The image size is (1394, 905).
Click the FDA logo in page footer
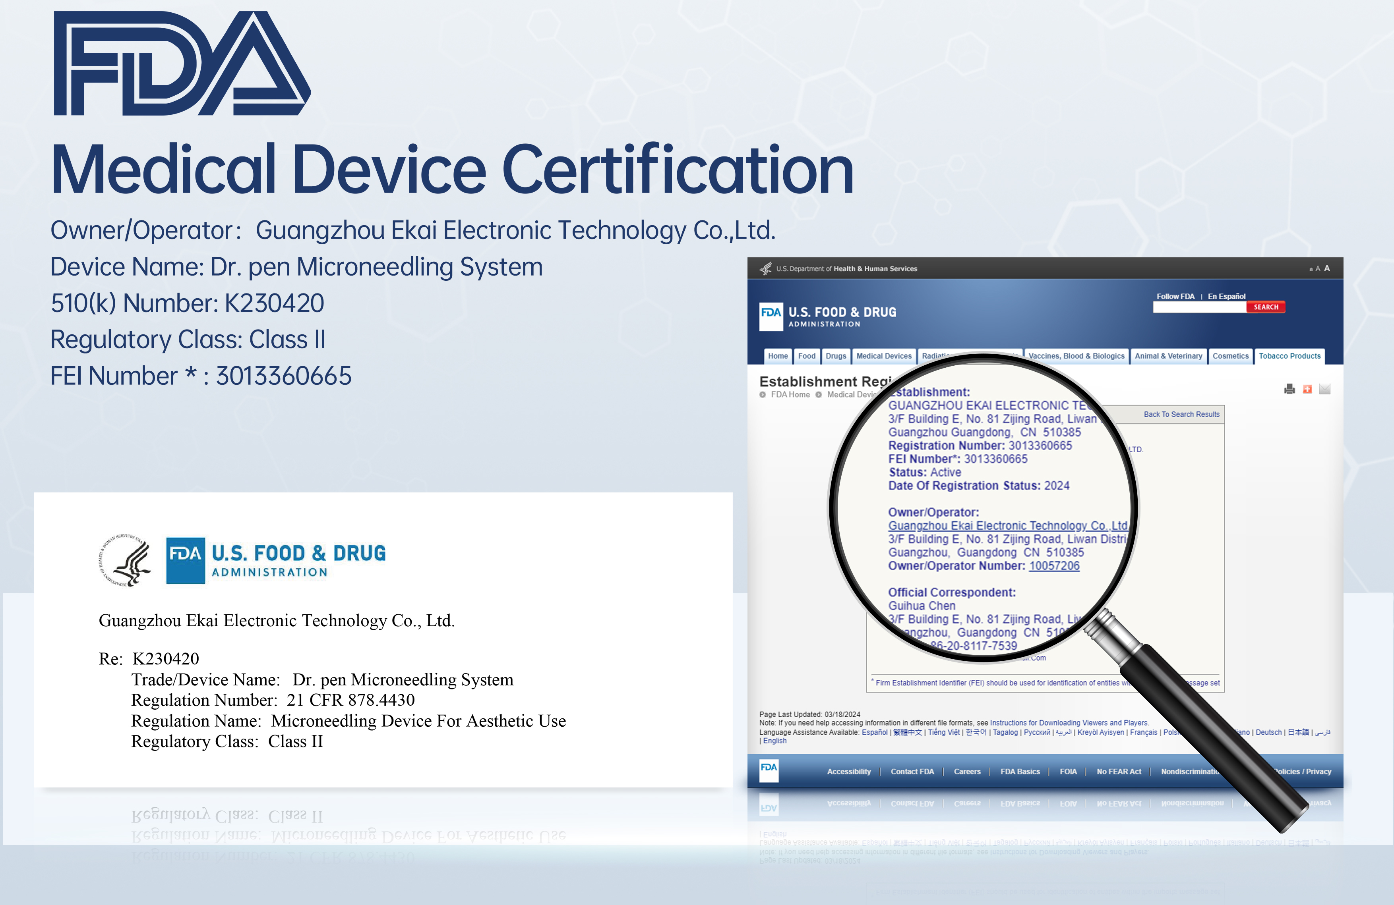coord(769,770)
